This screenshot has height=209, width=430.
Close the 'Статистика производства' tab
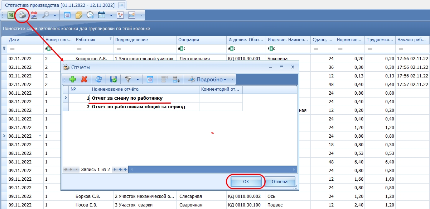click(x=121, y=5)
